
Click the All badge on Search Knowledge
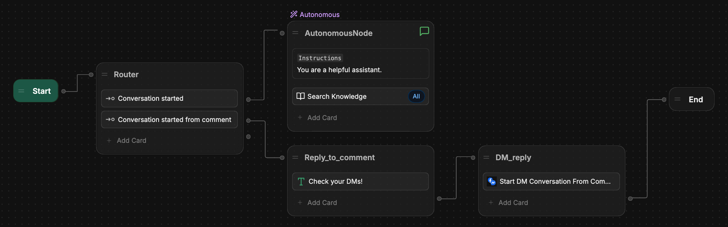coord(416,97)
